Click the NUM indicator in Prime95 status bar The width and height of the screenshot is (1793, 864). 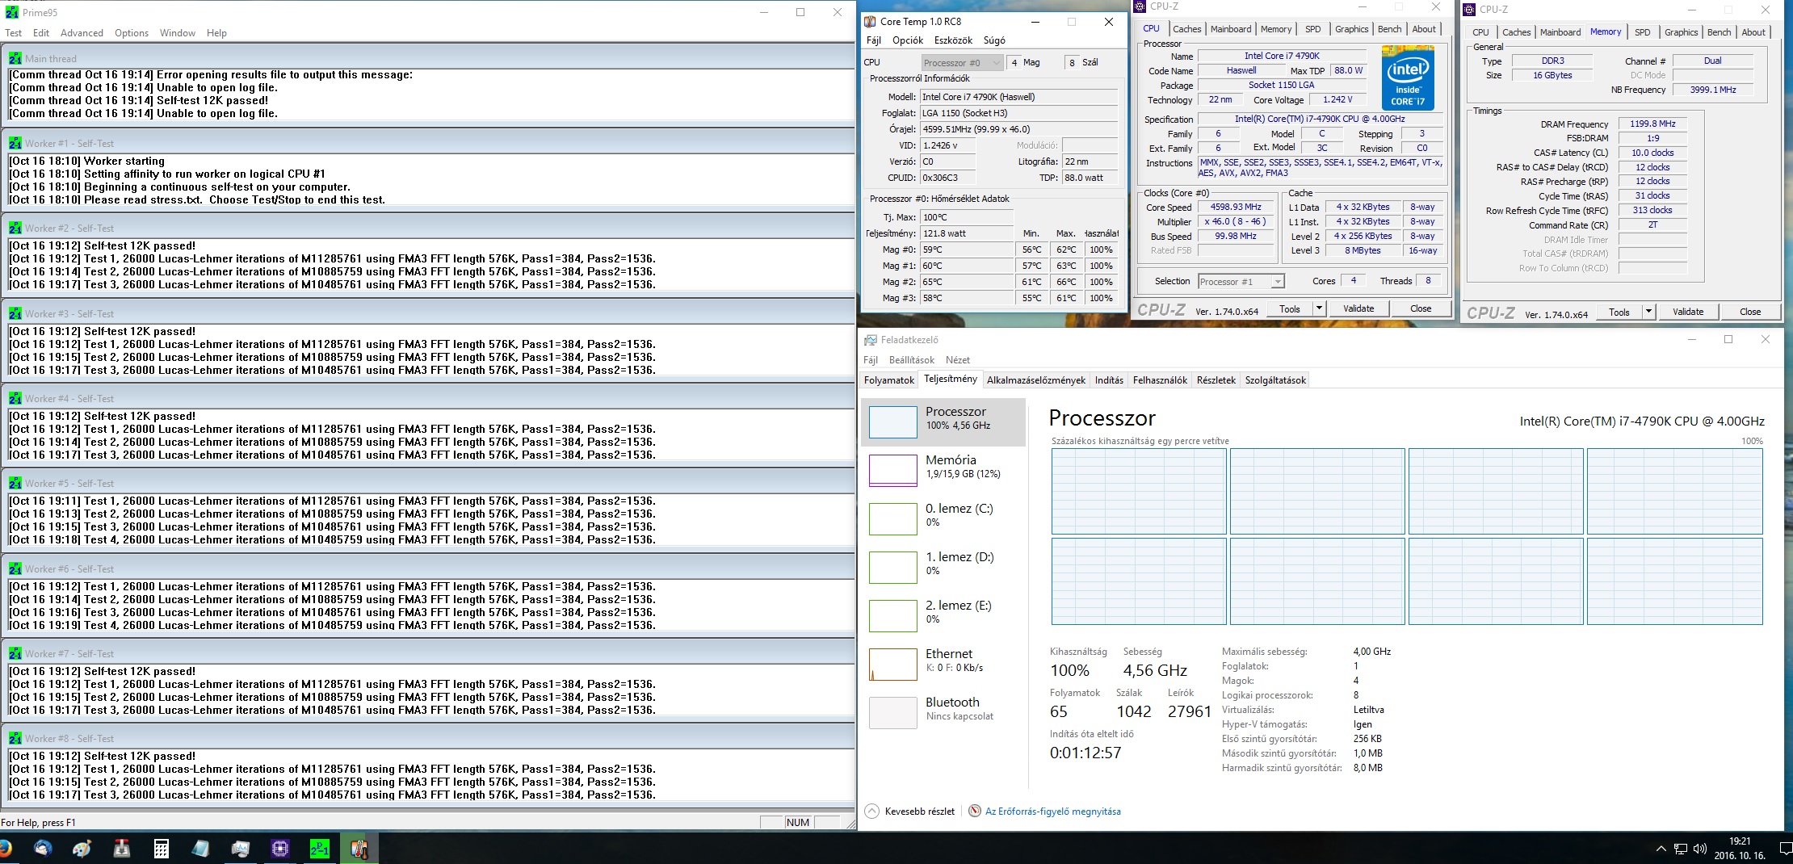pos(798,822)
